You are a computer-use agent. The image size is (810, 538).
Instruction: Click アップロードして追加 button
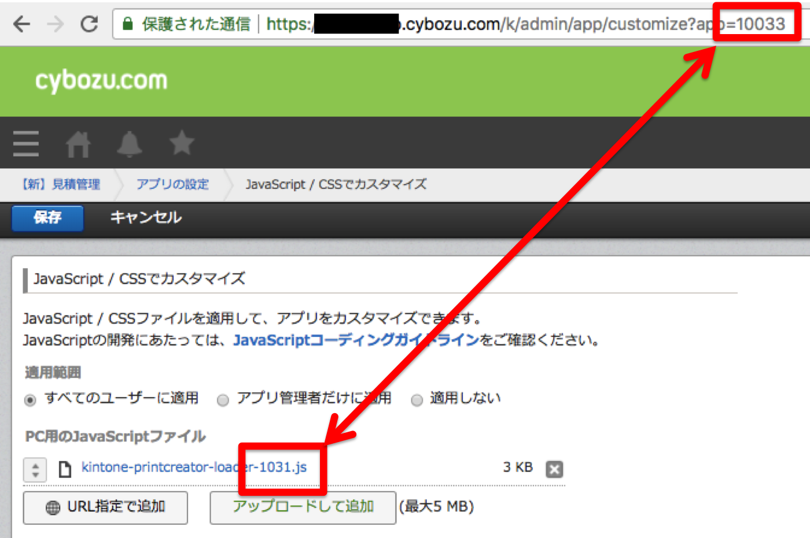303,507
